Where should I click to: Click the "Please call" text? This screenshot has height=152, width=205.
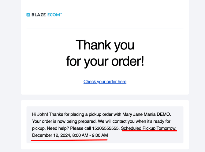pos(81,128)
